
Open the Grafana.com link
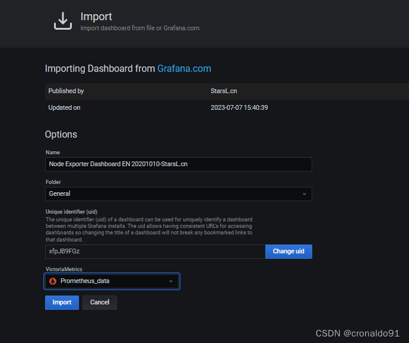pos(184,69)
